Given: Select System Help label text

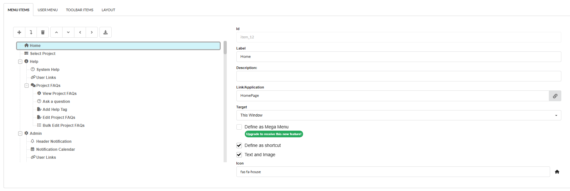Looking at the screenshot, I should point(48,70).
